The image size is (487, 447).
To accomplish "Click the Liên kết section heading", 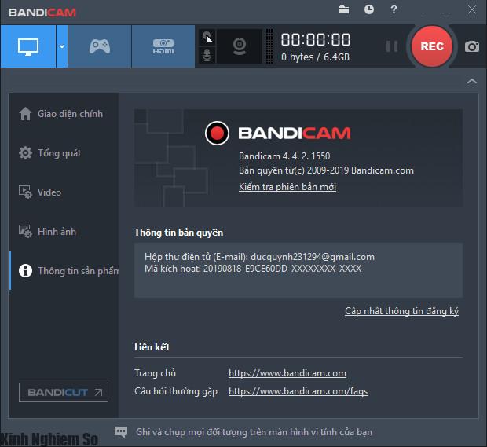I will (x=152, y=347).
